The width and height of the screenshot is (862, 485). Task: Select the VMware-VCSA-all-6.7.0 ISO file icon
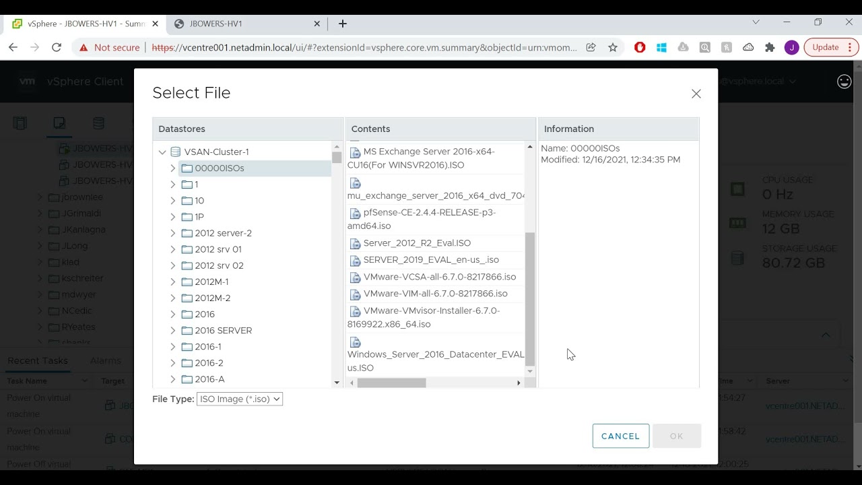coord(355,278)
